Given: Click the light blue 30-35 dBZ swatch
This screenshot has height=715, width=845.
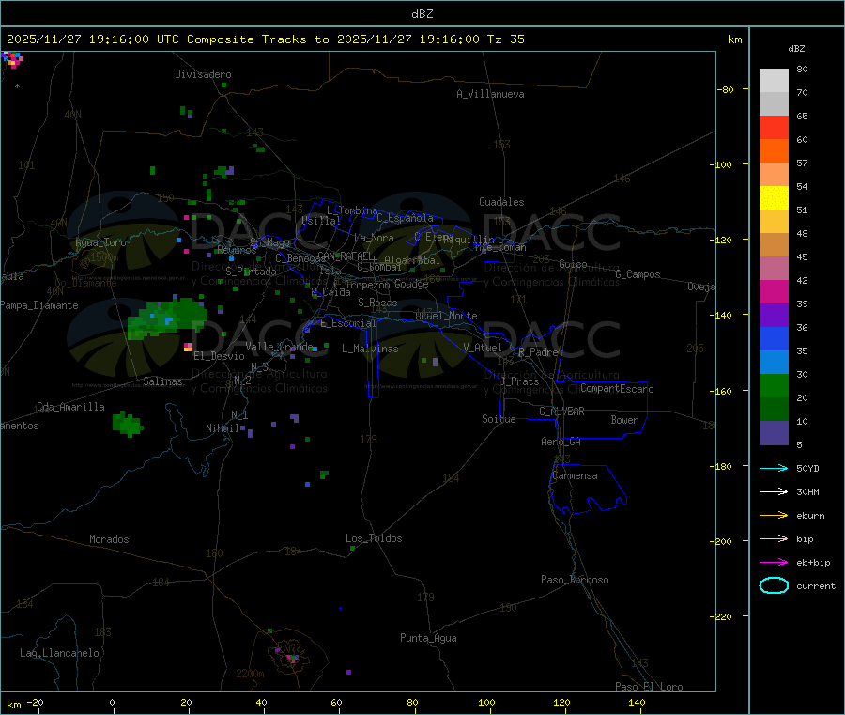Looking at the screenshot, I should [x=774, y=363].
